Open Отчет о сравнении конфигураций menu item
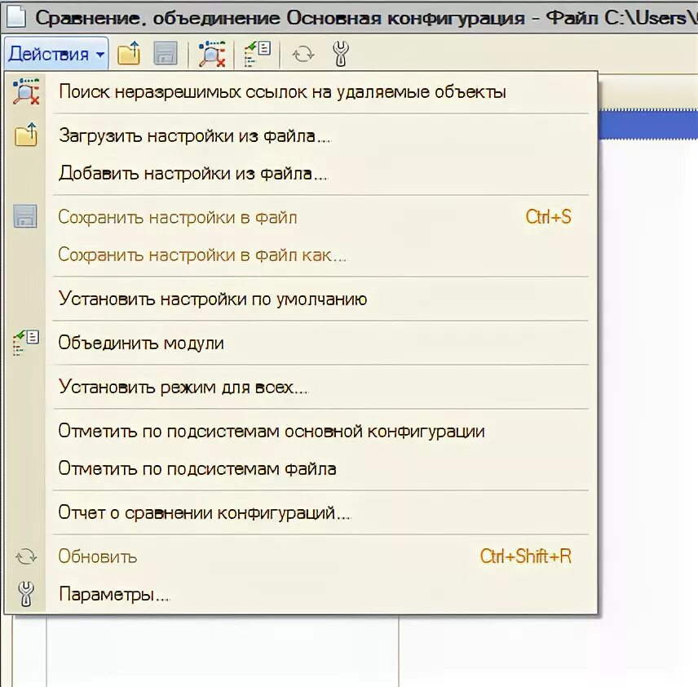 301,512
